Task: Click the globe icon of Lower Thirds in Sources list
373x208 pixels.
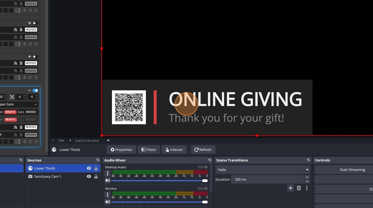Action: 30,168
